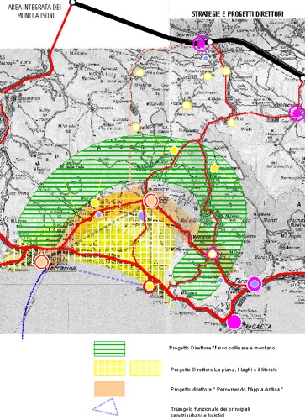
Task: Select the purple ringed circle near Formia
Action: (x=255, y=284)
